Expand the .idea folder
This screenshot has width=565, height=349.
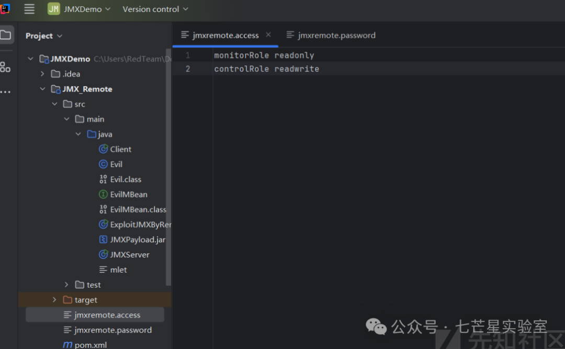pos(43,74)
